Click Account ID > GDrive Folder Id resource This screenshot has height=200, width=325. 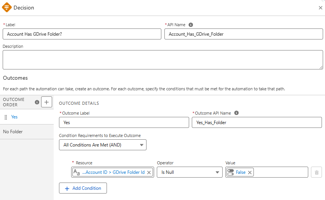tap(113, 172)
